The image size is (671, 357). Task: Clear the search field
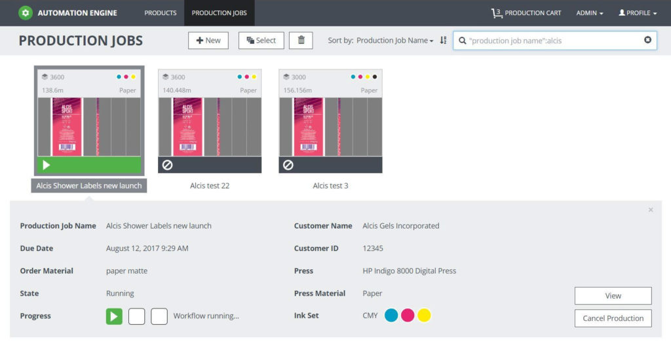pos(647,40)
